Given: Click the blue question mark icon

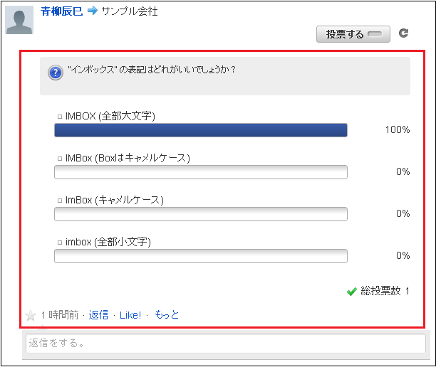Looking at the screenshot, I should pyautogui.click(x=56, y=73).
